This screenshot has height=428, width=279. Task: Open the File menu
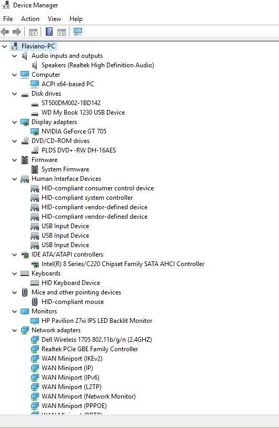(8, 19)
